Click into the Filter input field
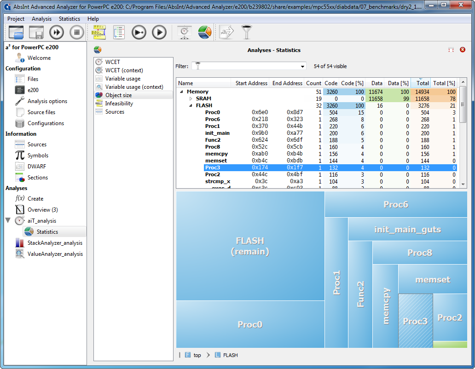Image resolution: width=475 pixels, height=369 pixels. point(250,66)
